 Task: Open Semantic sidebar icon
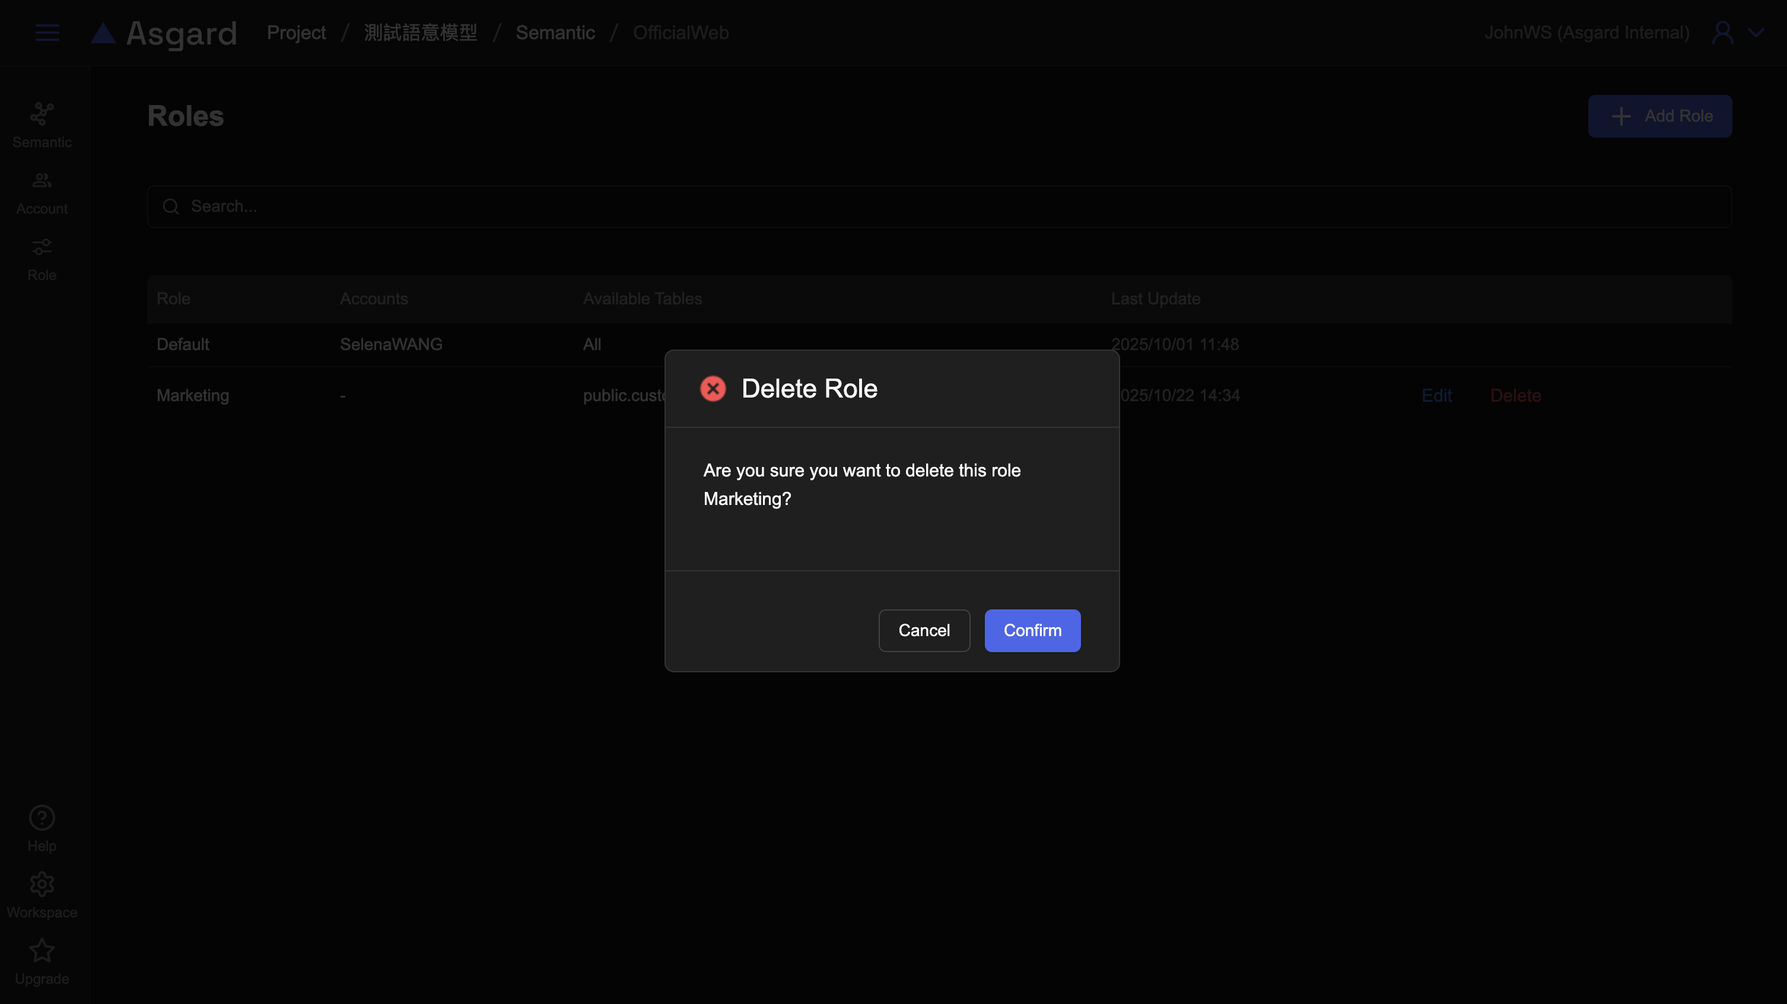(x=42, y=115)
